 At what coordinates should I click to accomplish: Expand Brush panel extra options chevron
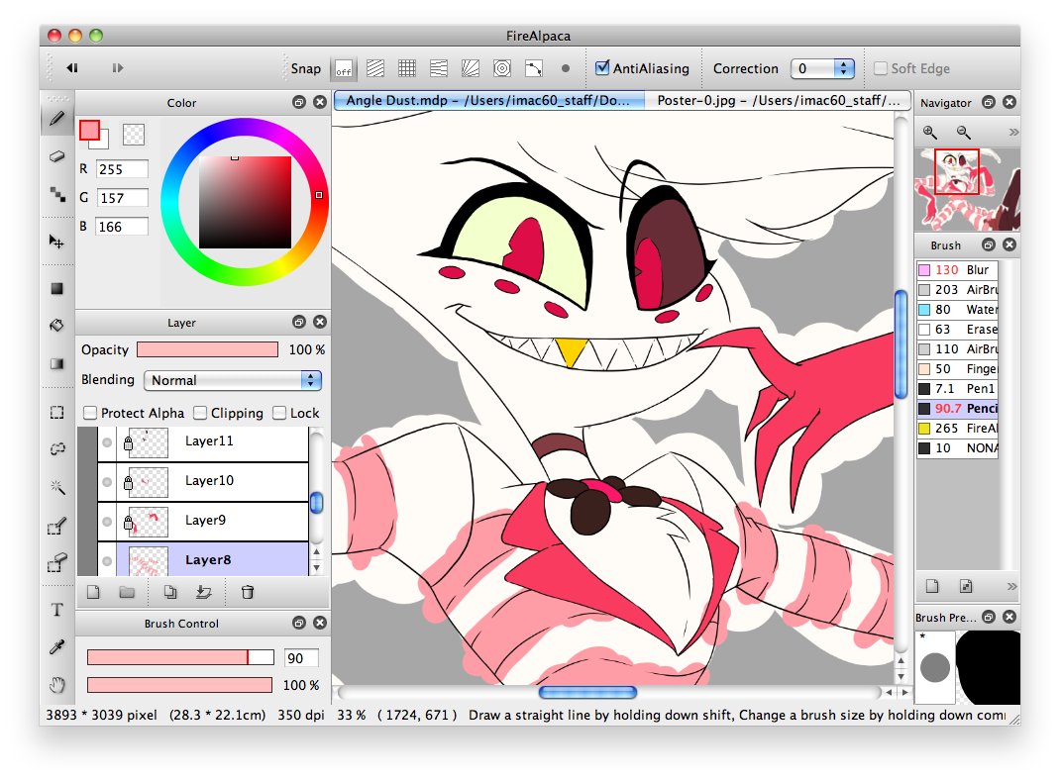point(1011,586)
